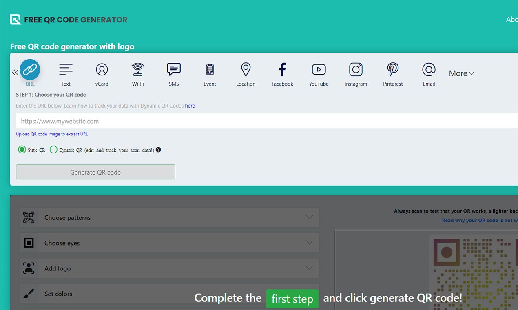The width and height of the screenshot is (518, 310).
Task: Click the Dynamic QR help question mark
Action: click(x=158, y=149)
